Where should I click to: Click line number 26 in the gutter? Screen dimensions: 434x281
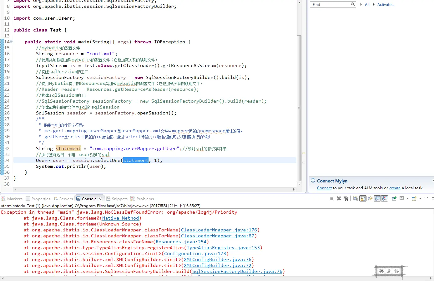[7, 113]
